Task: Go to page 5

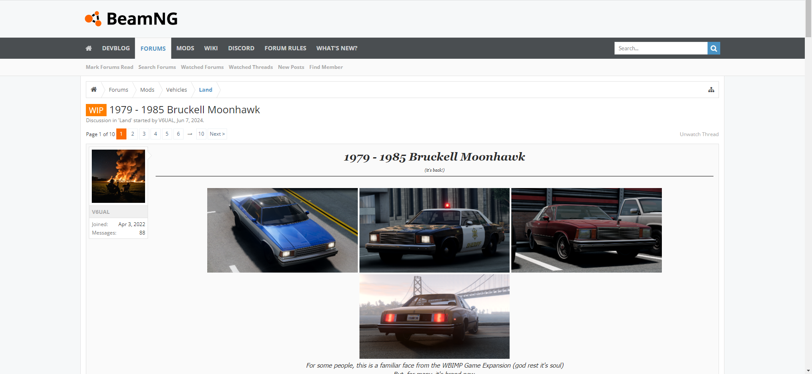Action: [x=167, y=134]
